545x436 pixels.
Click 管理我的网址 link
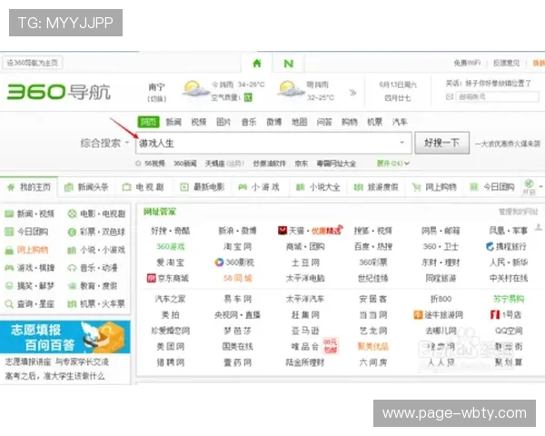click(519, 212)
